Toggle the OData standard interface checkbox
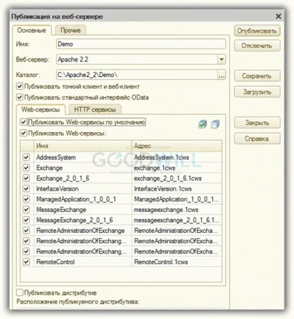294x319 pixels. (x=19, y=97)
